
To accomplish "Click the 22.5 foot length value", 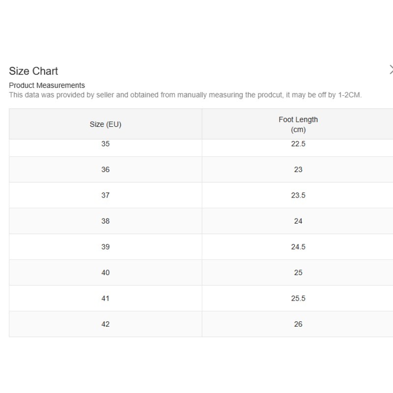I will 298,144.
